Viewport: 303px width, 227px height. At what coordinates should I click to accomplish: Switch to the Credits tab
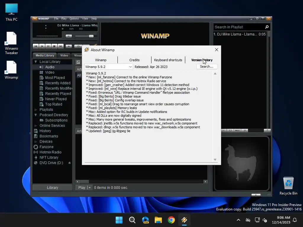click(134, 60)
